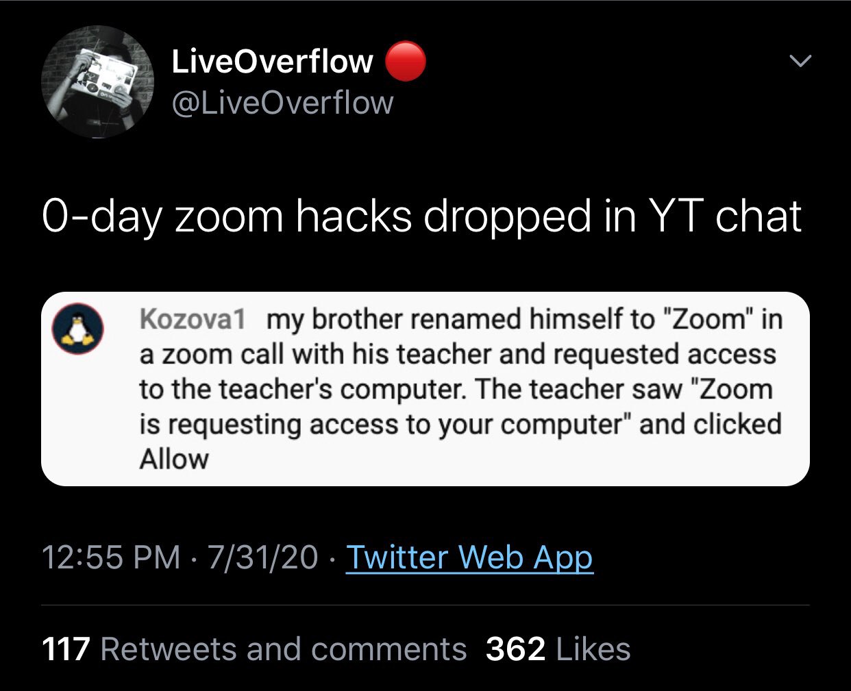Click the Kozova1 penguin avatar
851x691 pixels.
78,329
